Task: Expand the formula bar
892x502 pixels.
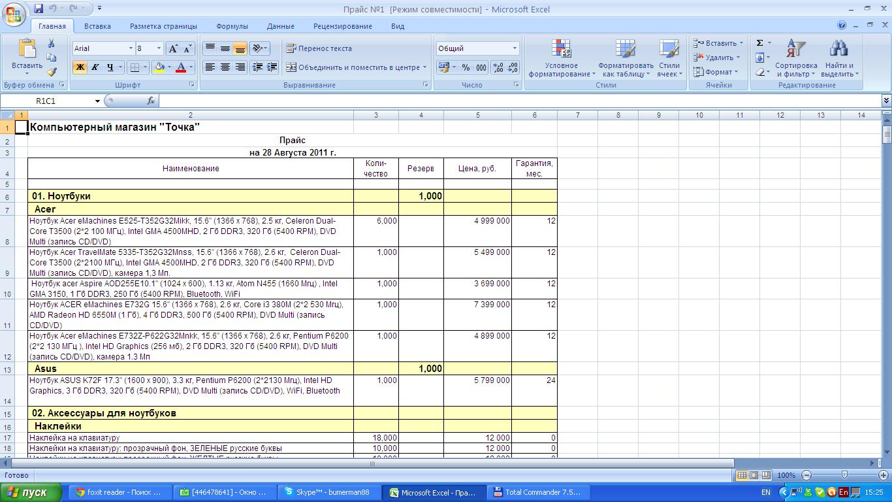Action: 886,101
